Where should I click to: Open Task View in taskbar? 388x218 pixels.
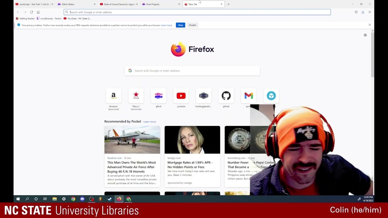click(45, 199)
